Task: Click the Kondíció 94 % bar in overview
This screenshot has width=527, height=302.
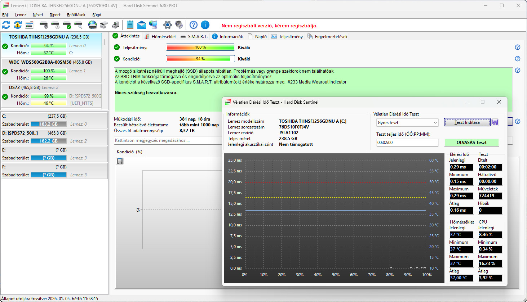Action: (200, 59)
